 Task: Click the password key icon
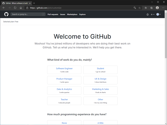pos(135,8)
